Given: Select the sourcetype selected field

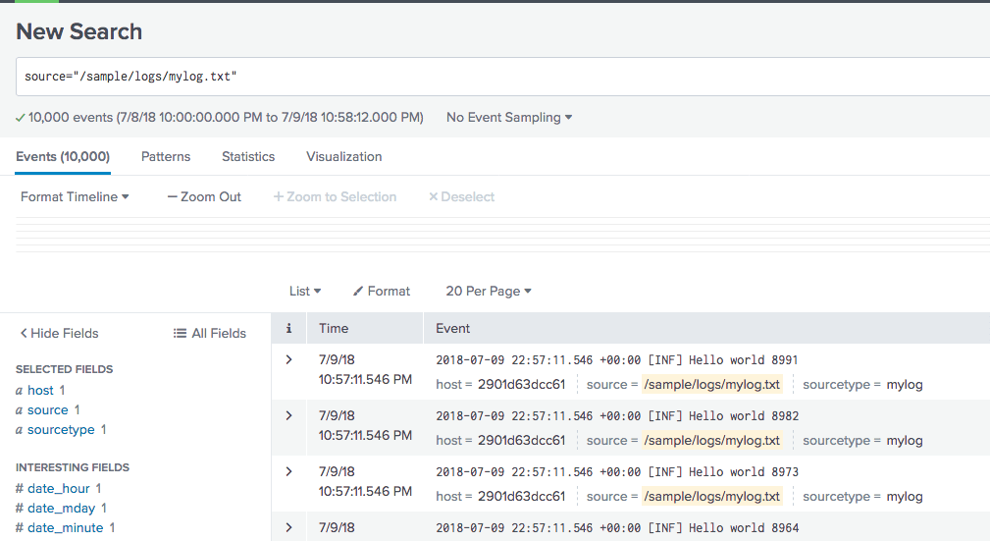Looking at the screenshot, I should tap(61, 430).
